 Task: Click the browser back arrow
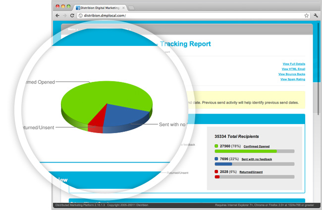[x=57, y=16]
